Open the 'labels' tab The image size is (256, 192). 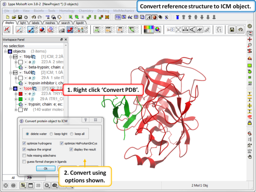point(36,23)
